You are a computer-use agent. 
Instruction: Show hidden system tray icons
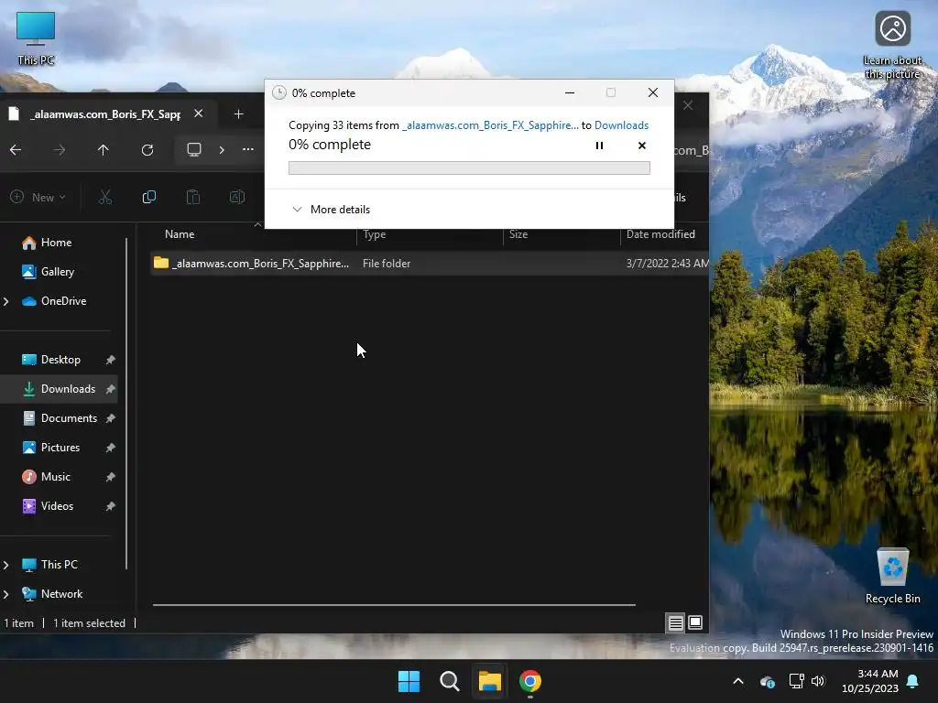[x=738, y=681]
